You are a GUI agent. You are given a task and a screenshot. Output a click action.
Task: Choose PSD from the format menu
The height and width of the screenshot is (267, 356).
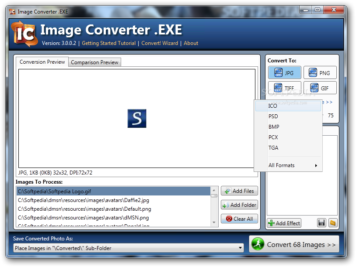tap(288, 116)
